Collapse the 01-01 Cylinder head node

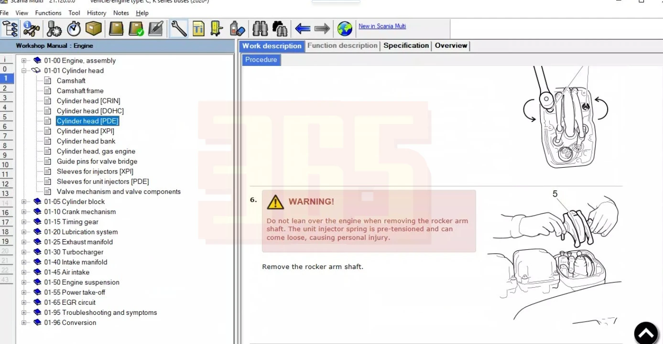pos(24,71)
